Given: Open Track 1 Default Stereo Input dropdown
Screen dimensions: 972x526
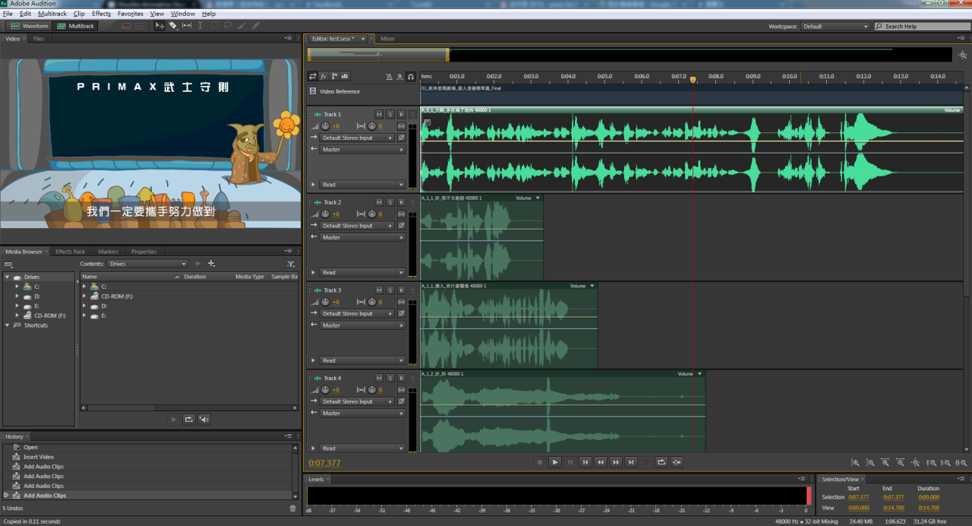Looking at the screenshot, I should 358,138.
